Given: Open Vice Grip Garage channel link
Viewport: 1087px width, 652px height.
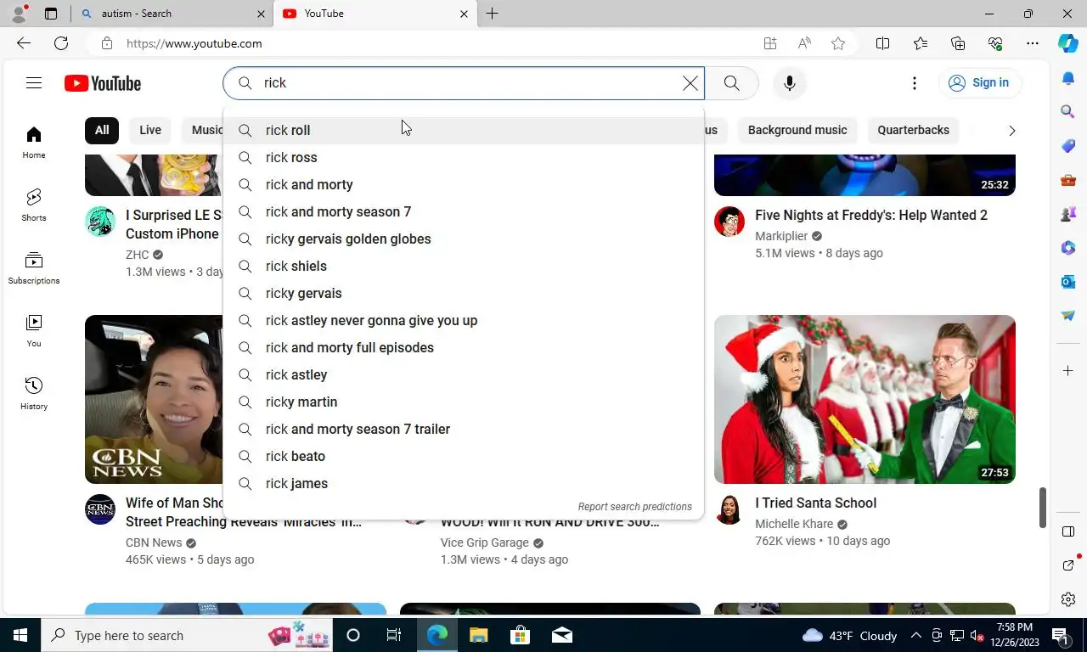Looking at the screenshot, I should tap(485, 542).
